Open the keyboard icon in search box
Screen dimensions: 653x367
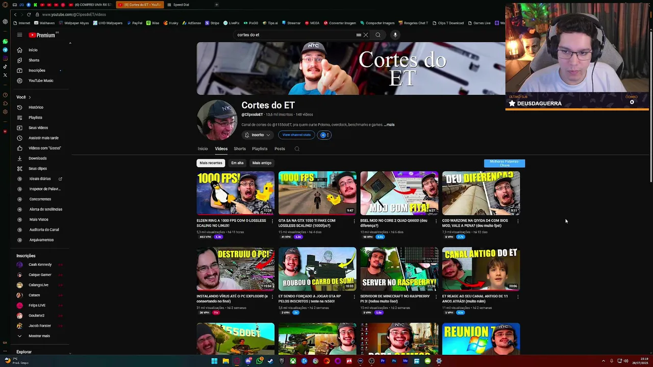pyautogui.click(x=359, y=35)
